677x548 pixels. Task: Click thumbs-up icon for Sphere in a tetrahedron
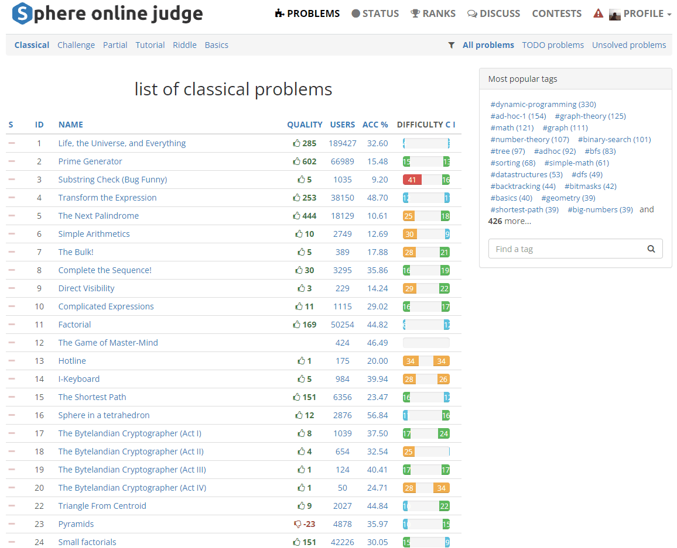point(299,415)
